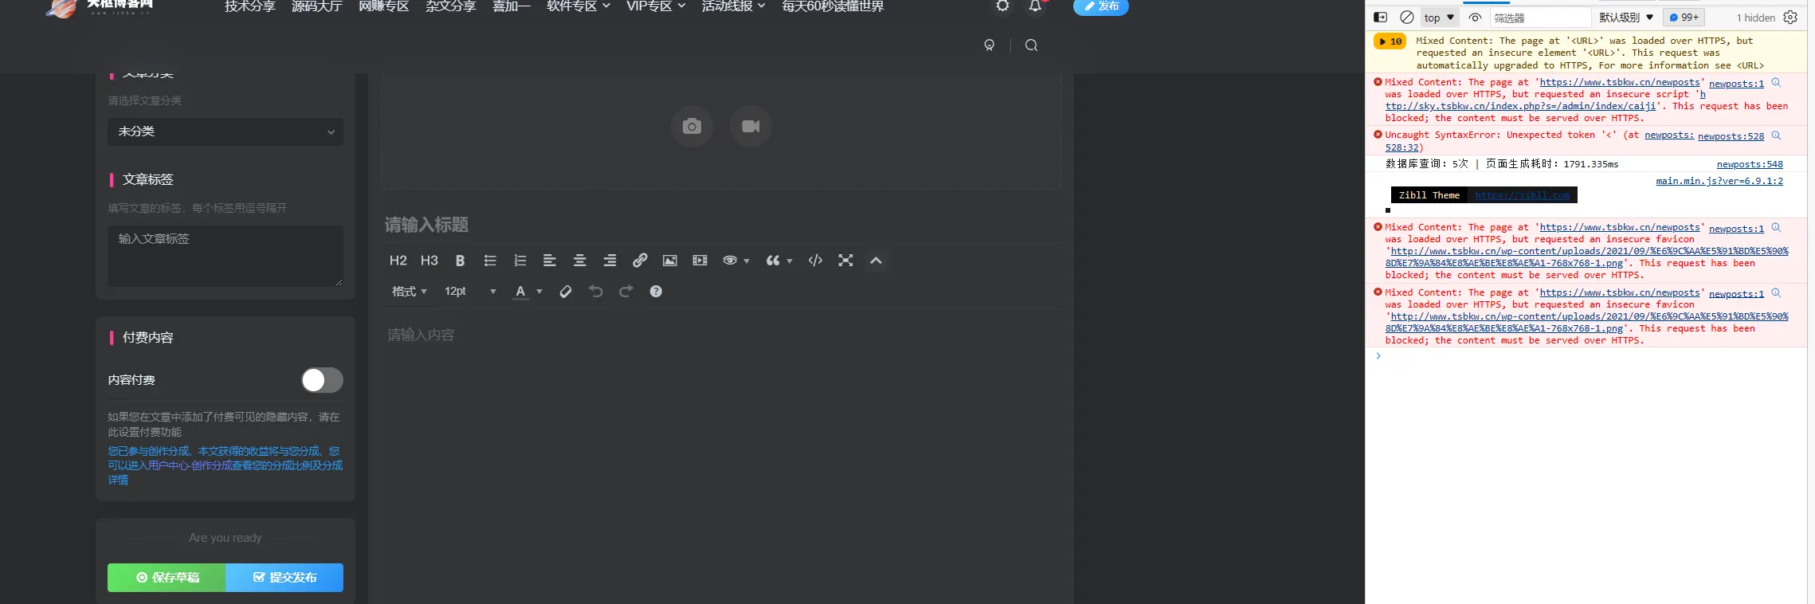The image size is (1815, 604).
Task: Align text to the left
Action: tap(550, 261)
